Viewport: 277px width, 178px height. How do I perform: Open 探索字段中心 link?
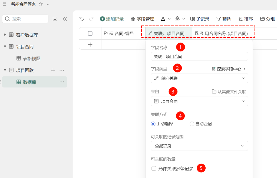click(x=229, y=69)
